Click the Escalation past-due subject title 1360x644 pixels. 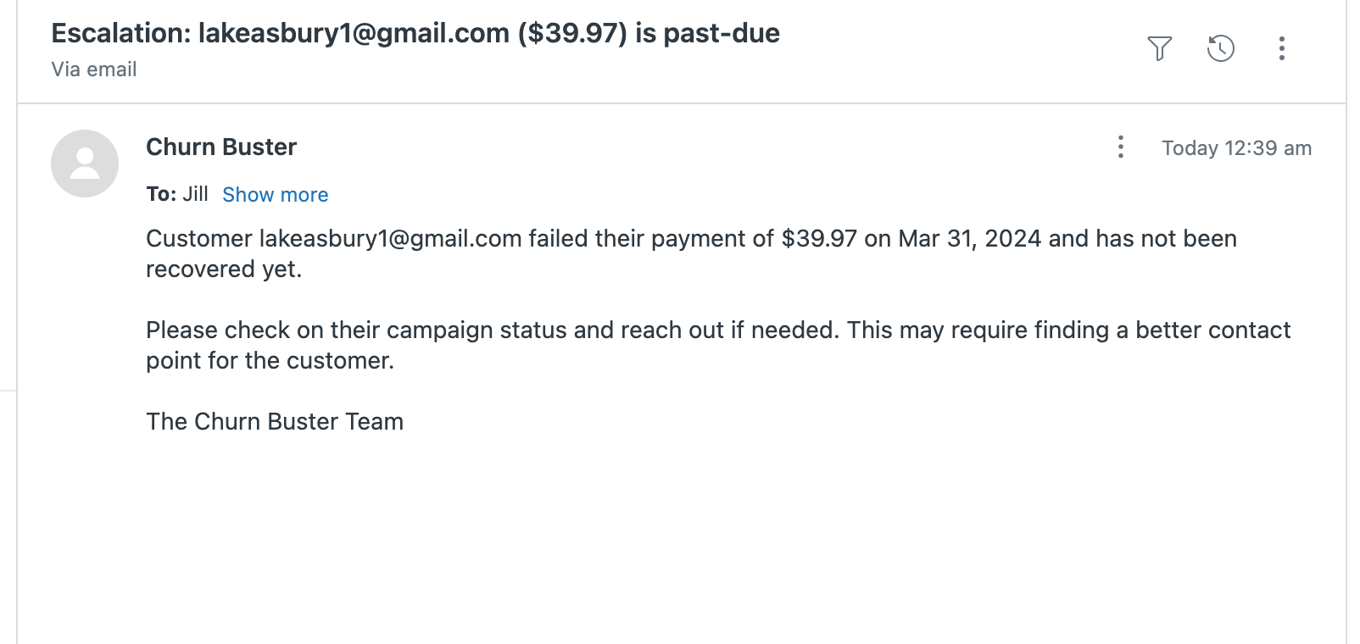click(415, 33)
